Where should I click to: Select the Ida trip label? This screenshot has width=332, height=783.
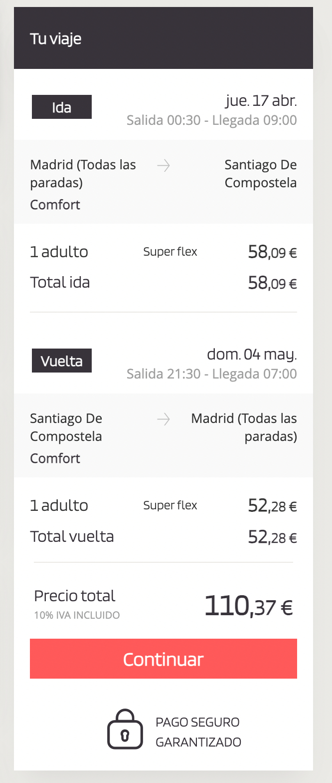coord(62,107)
